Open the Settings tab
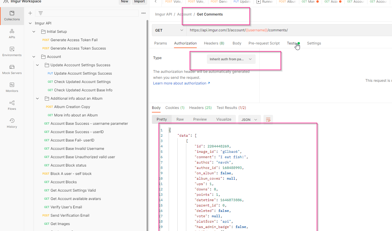 (x=314, y=43)
